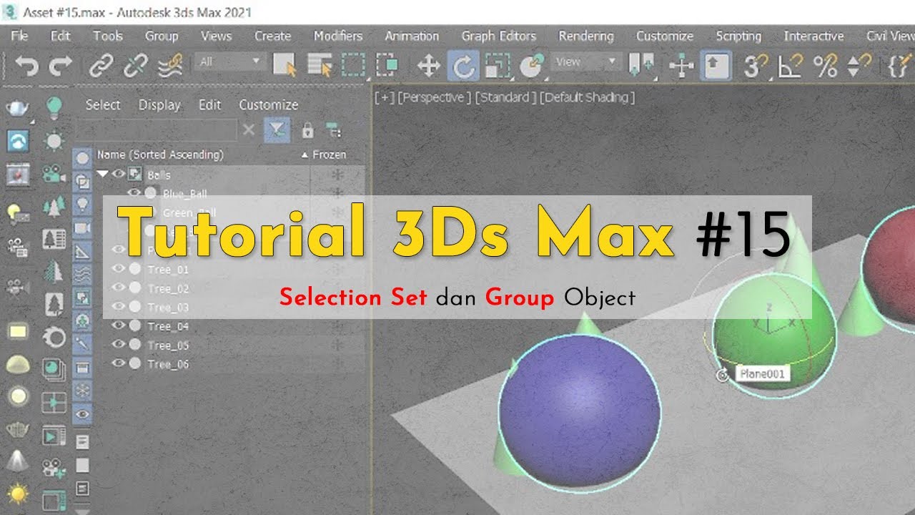
Task: Collapse the Balls group in explorer
Action: coord(102,174)
